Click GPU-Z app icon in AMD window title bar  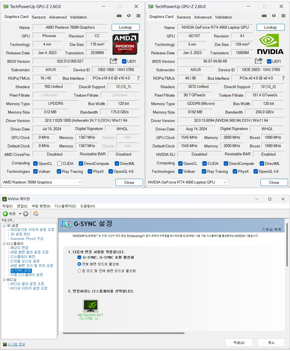(x=6, y=6)
